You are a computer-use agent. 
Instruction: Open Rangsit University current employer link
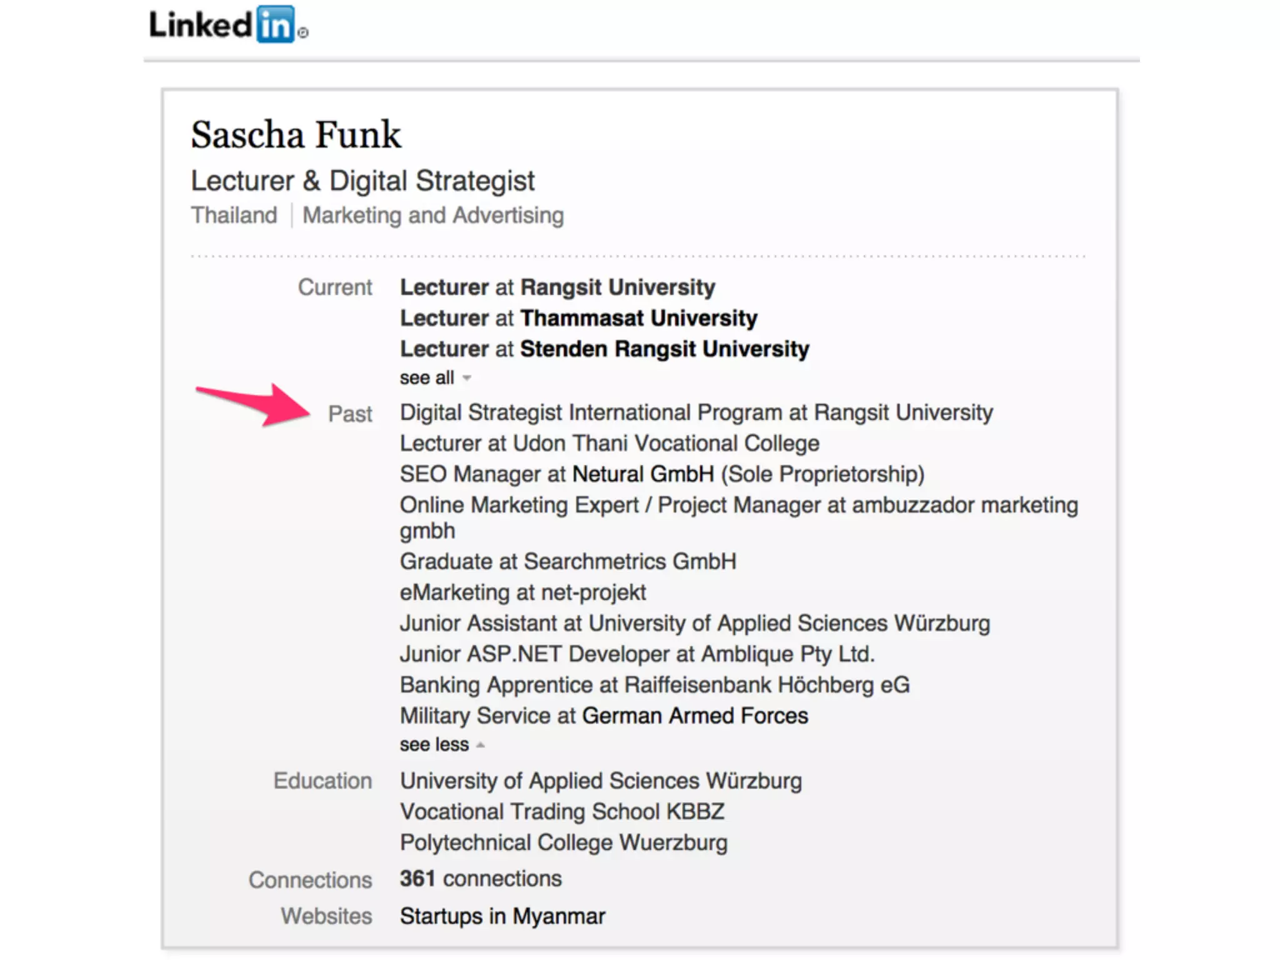pos(617,287)
